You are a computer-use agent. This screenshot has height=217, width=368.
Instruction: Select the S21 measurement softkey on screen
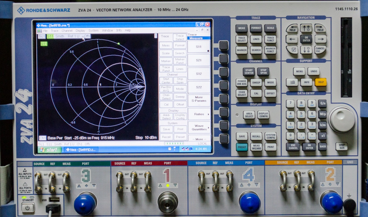pyautogui.click(x=199, y=60)
